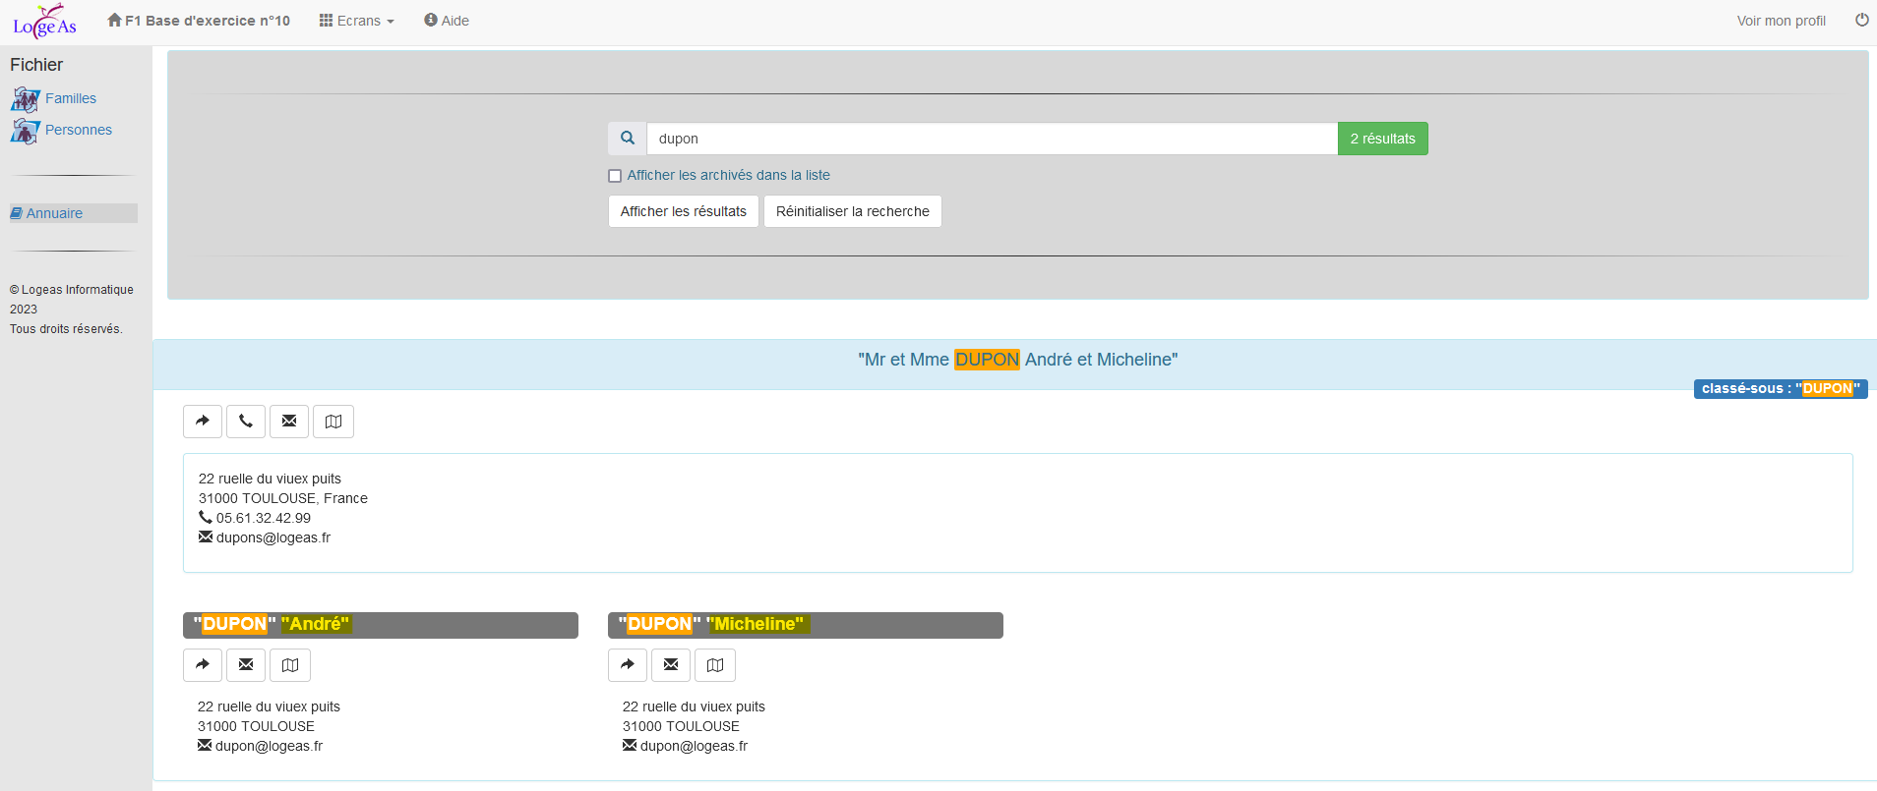Screen dimensions: 1877x791
Task: Expand the Ecrans dropdown menu
Action: (x=356, y=21)
